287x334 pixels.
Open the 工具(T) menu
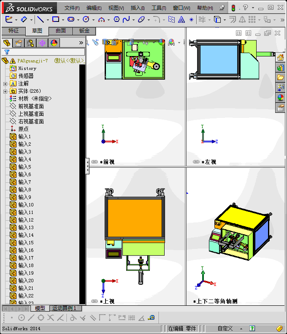tap(159, 8)
